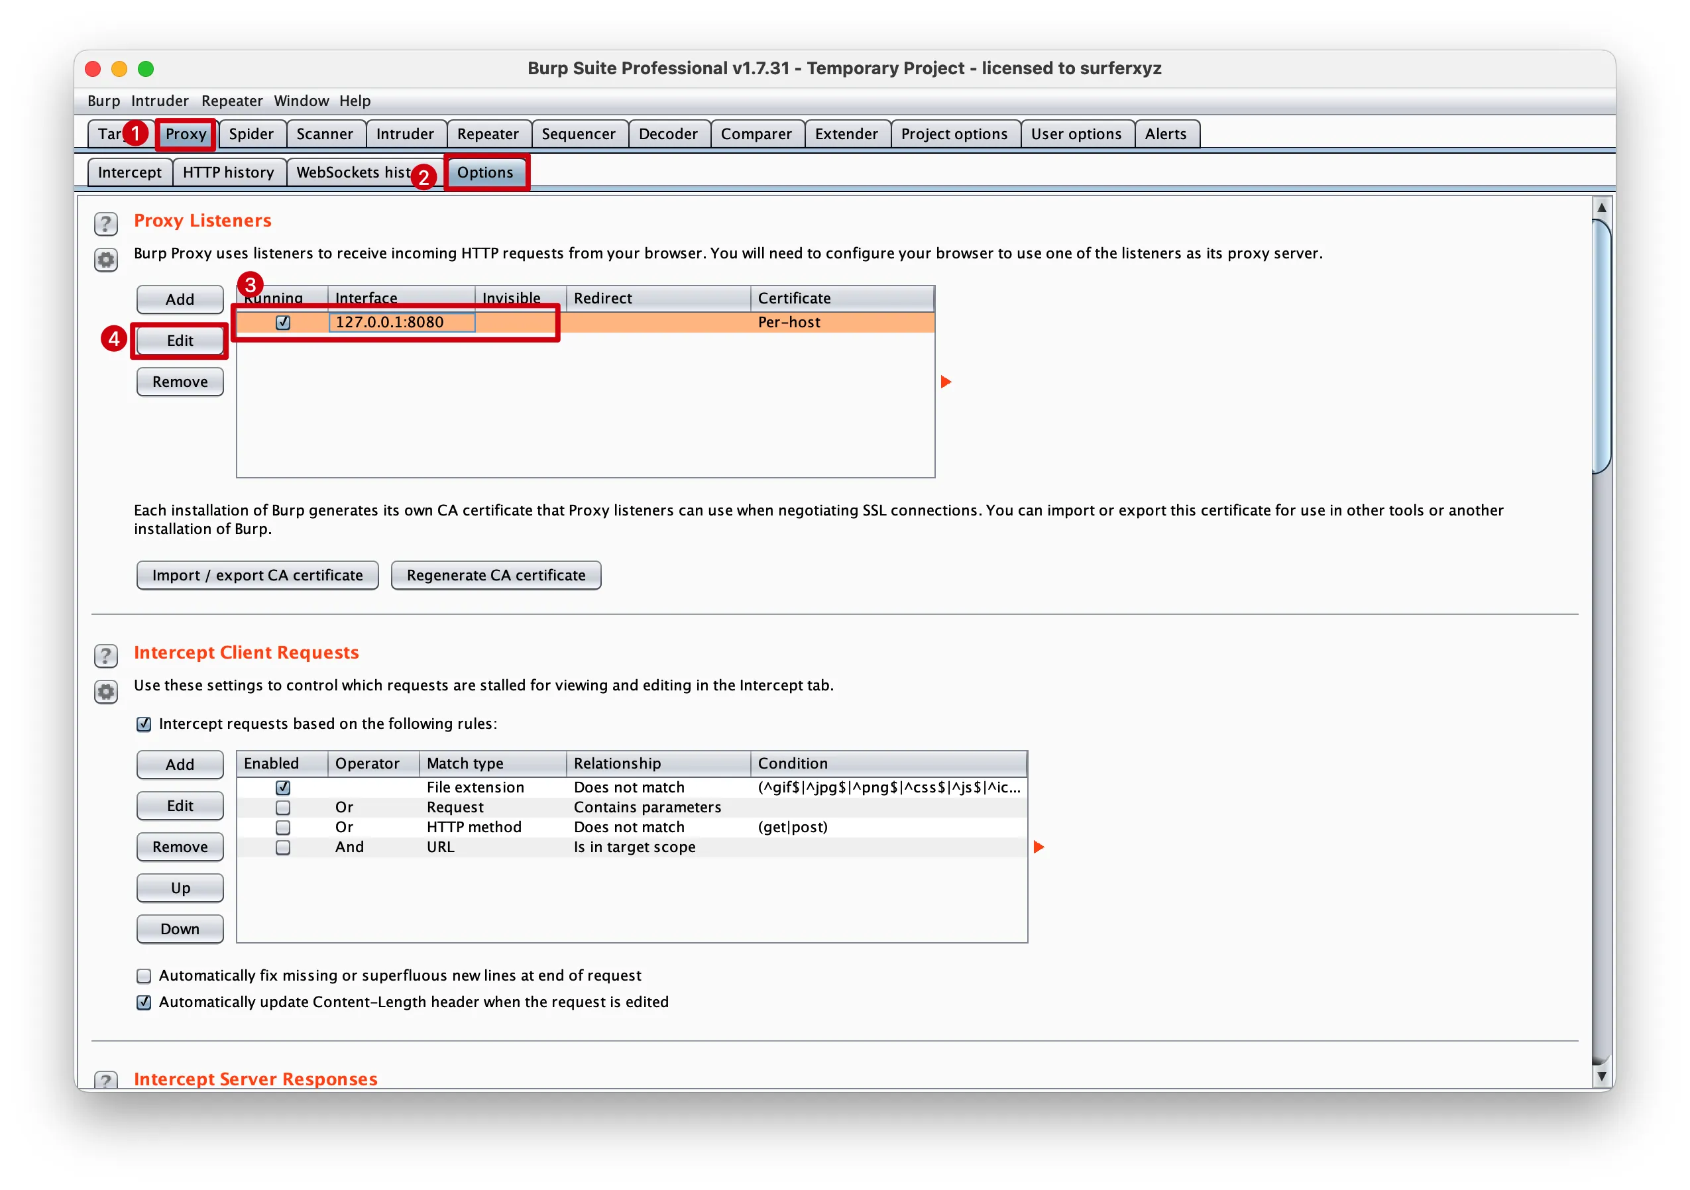The image size is (1690, 1190).
Task: Click Import / export CA certificate button
Action: 257,574
